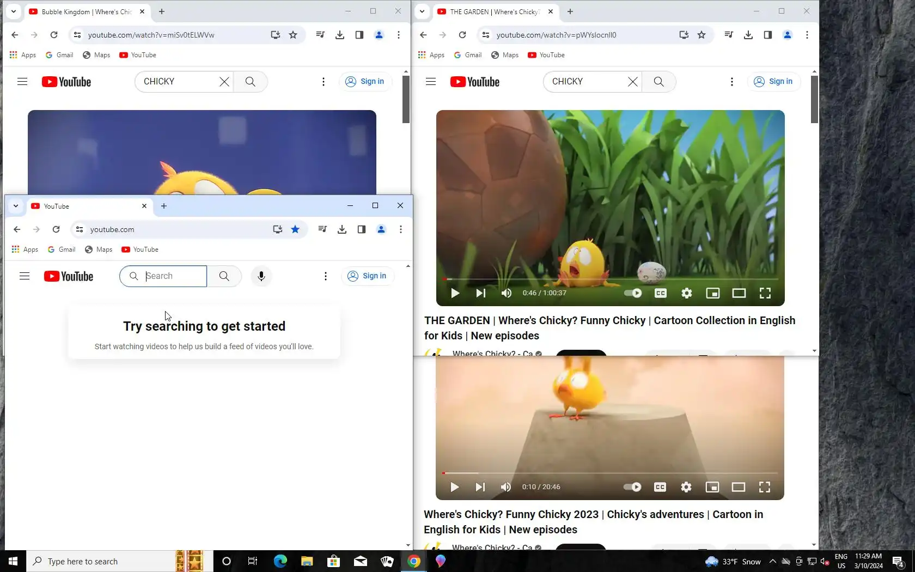This screenshot has width=915, height=572.
Task: Go back in the Bubble Kingdom window
Action: [15, 35]
